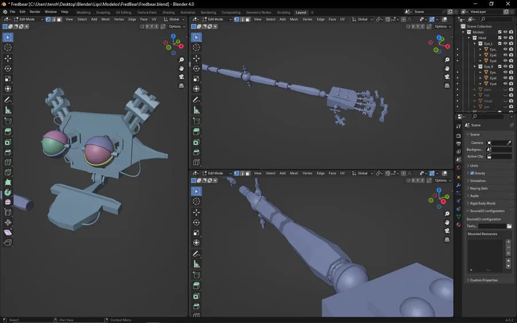The height and width of the screenshot is (323, 517).
Task: Toggle the Gravity checkbox
Action: click(472, 173)
